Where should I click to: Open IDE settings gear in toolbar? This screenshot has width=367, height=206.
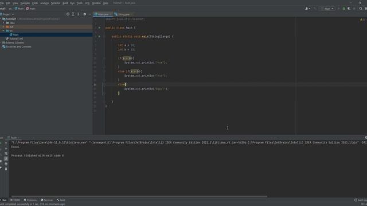coord(366,9)
